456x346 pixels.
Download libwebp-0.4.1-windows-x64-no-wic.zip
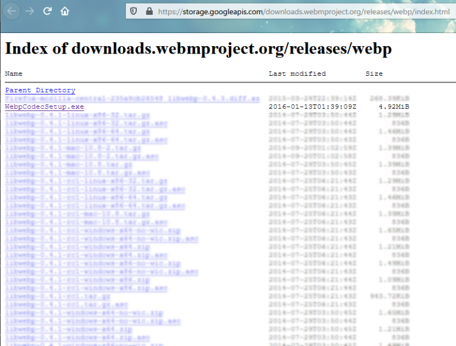[84, 313]
